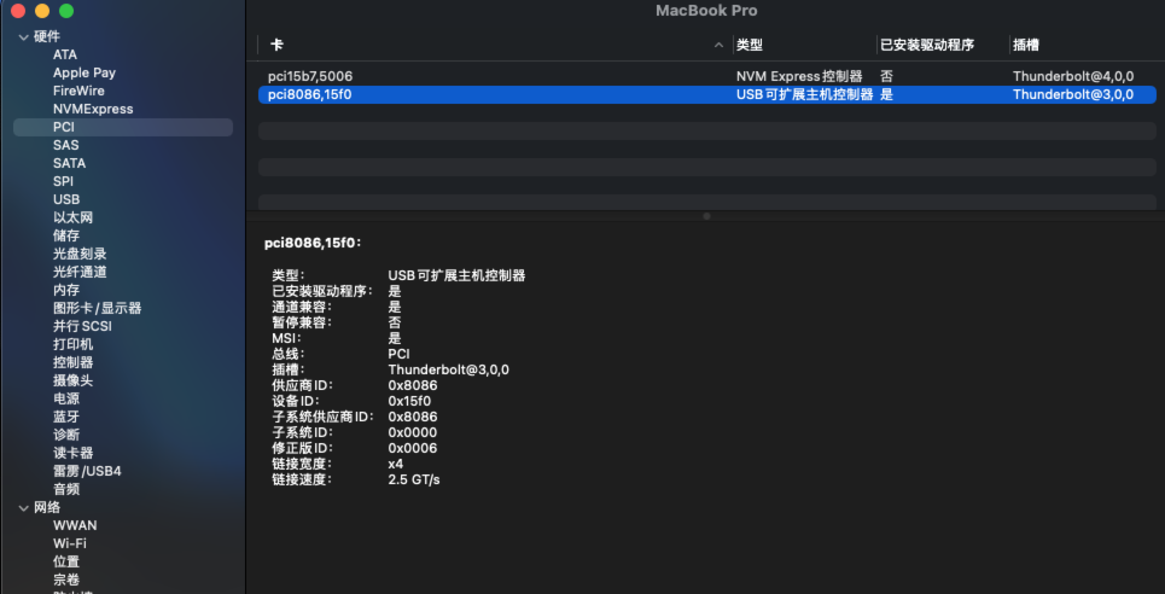This screenshot has height=594, width=1165.
Task: Select SATA in the sidebar
Action: [69, 163]
